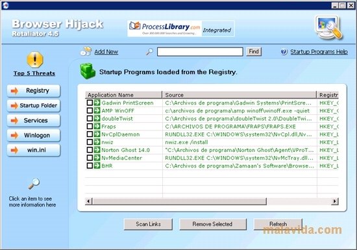This screenshot has width=357, height=250.
Task: Click the green arrow icon for BHR
Action: (97, 166)
